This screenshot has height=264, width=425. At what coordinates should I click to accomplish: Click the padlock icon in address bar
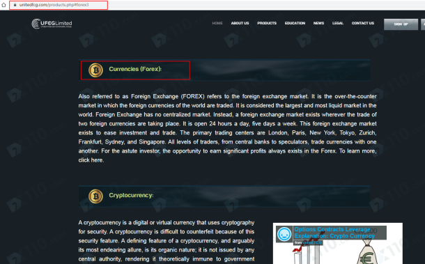[15, 5]
